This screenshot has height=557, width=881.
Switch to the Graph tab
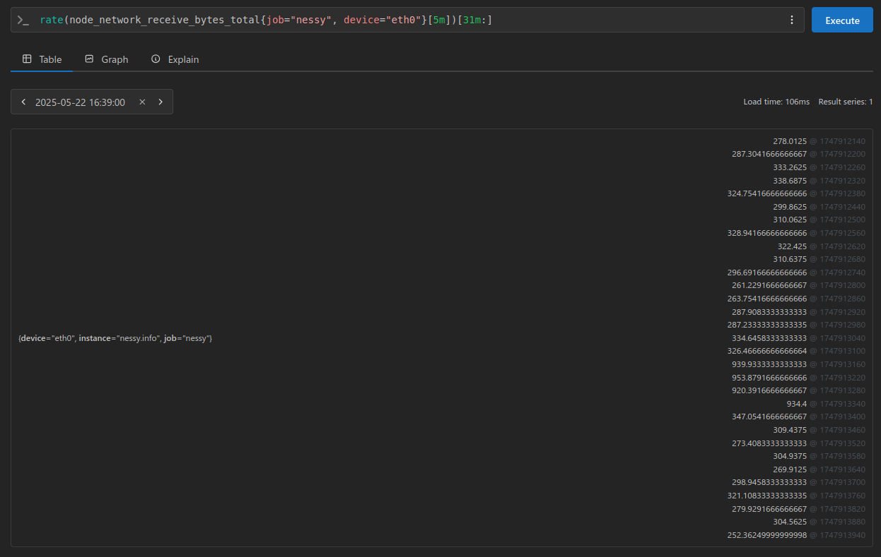coord(106,59)
